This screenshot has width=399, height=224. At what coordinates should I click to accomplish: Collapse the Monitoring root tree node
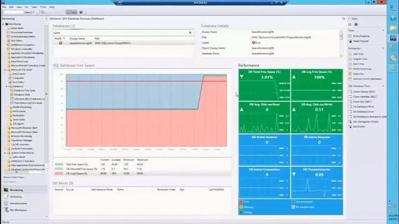[x=3, y=24]
